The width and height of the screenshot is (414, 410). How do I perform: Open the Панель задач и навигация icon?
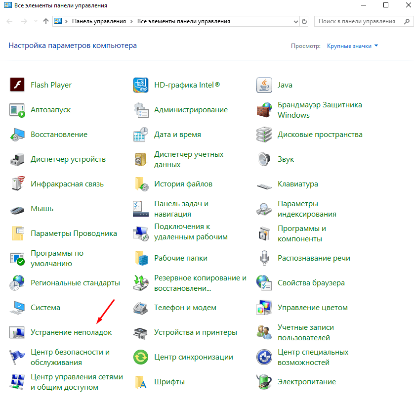[x=141, y=209]
